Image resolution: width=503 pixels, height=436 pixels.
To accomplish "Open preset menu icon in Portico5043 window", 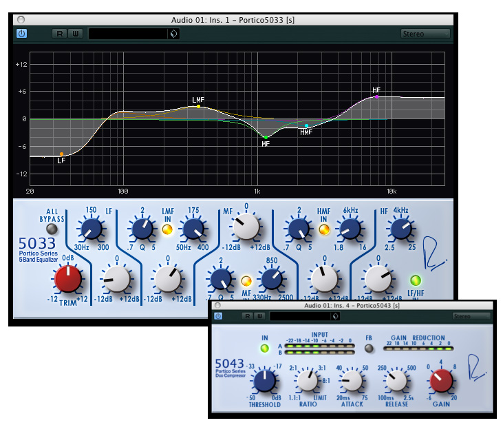I will (x=335, y=316).
